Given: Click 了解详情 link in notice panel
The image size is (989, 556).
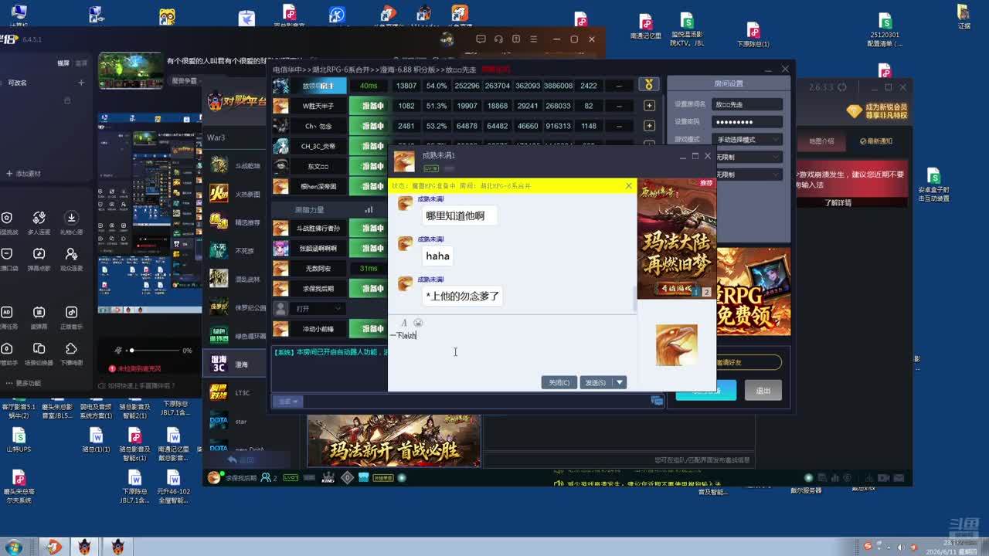Looking at the screenshot, I should 838,202.
